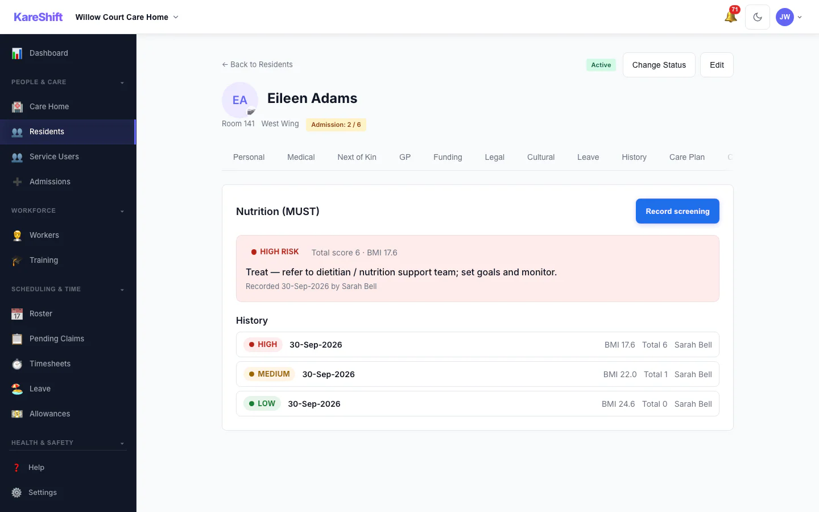Open the Willow Court Care Home dropdown
819x512 pixels.
coord(127,17)
